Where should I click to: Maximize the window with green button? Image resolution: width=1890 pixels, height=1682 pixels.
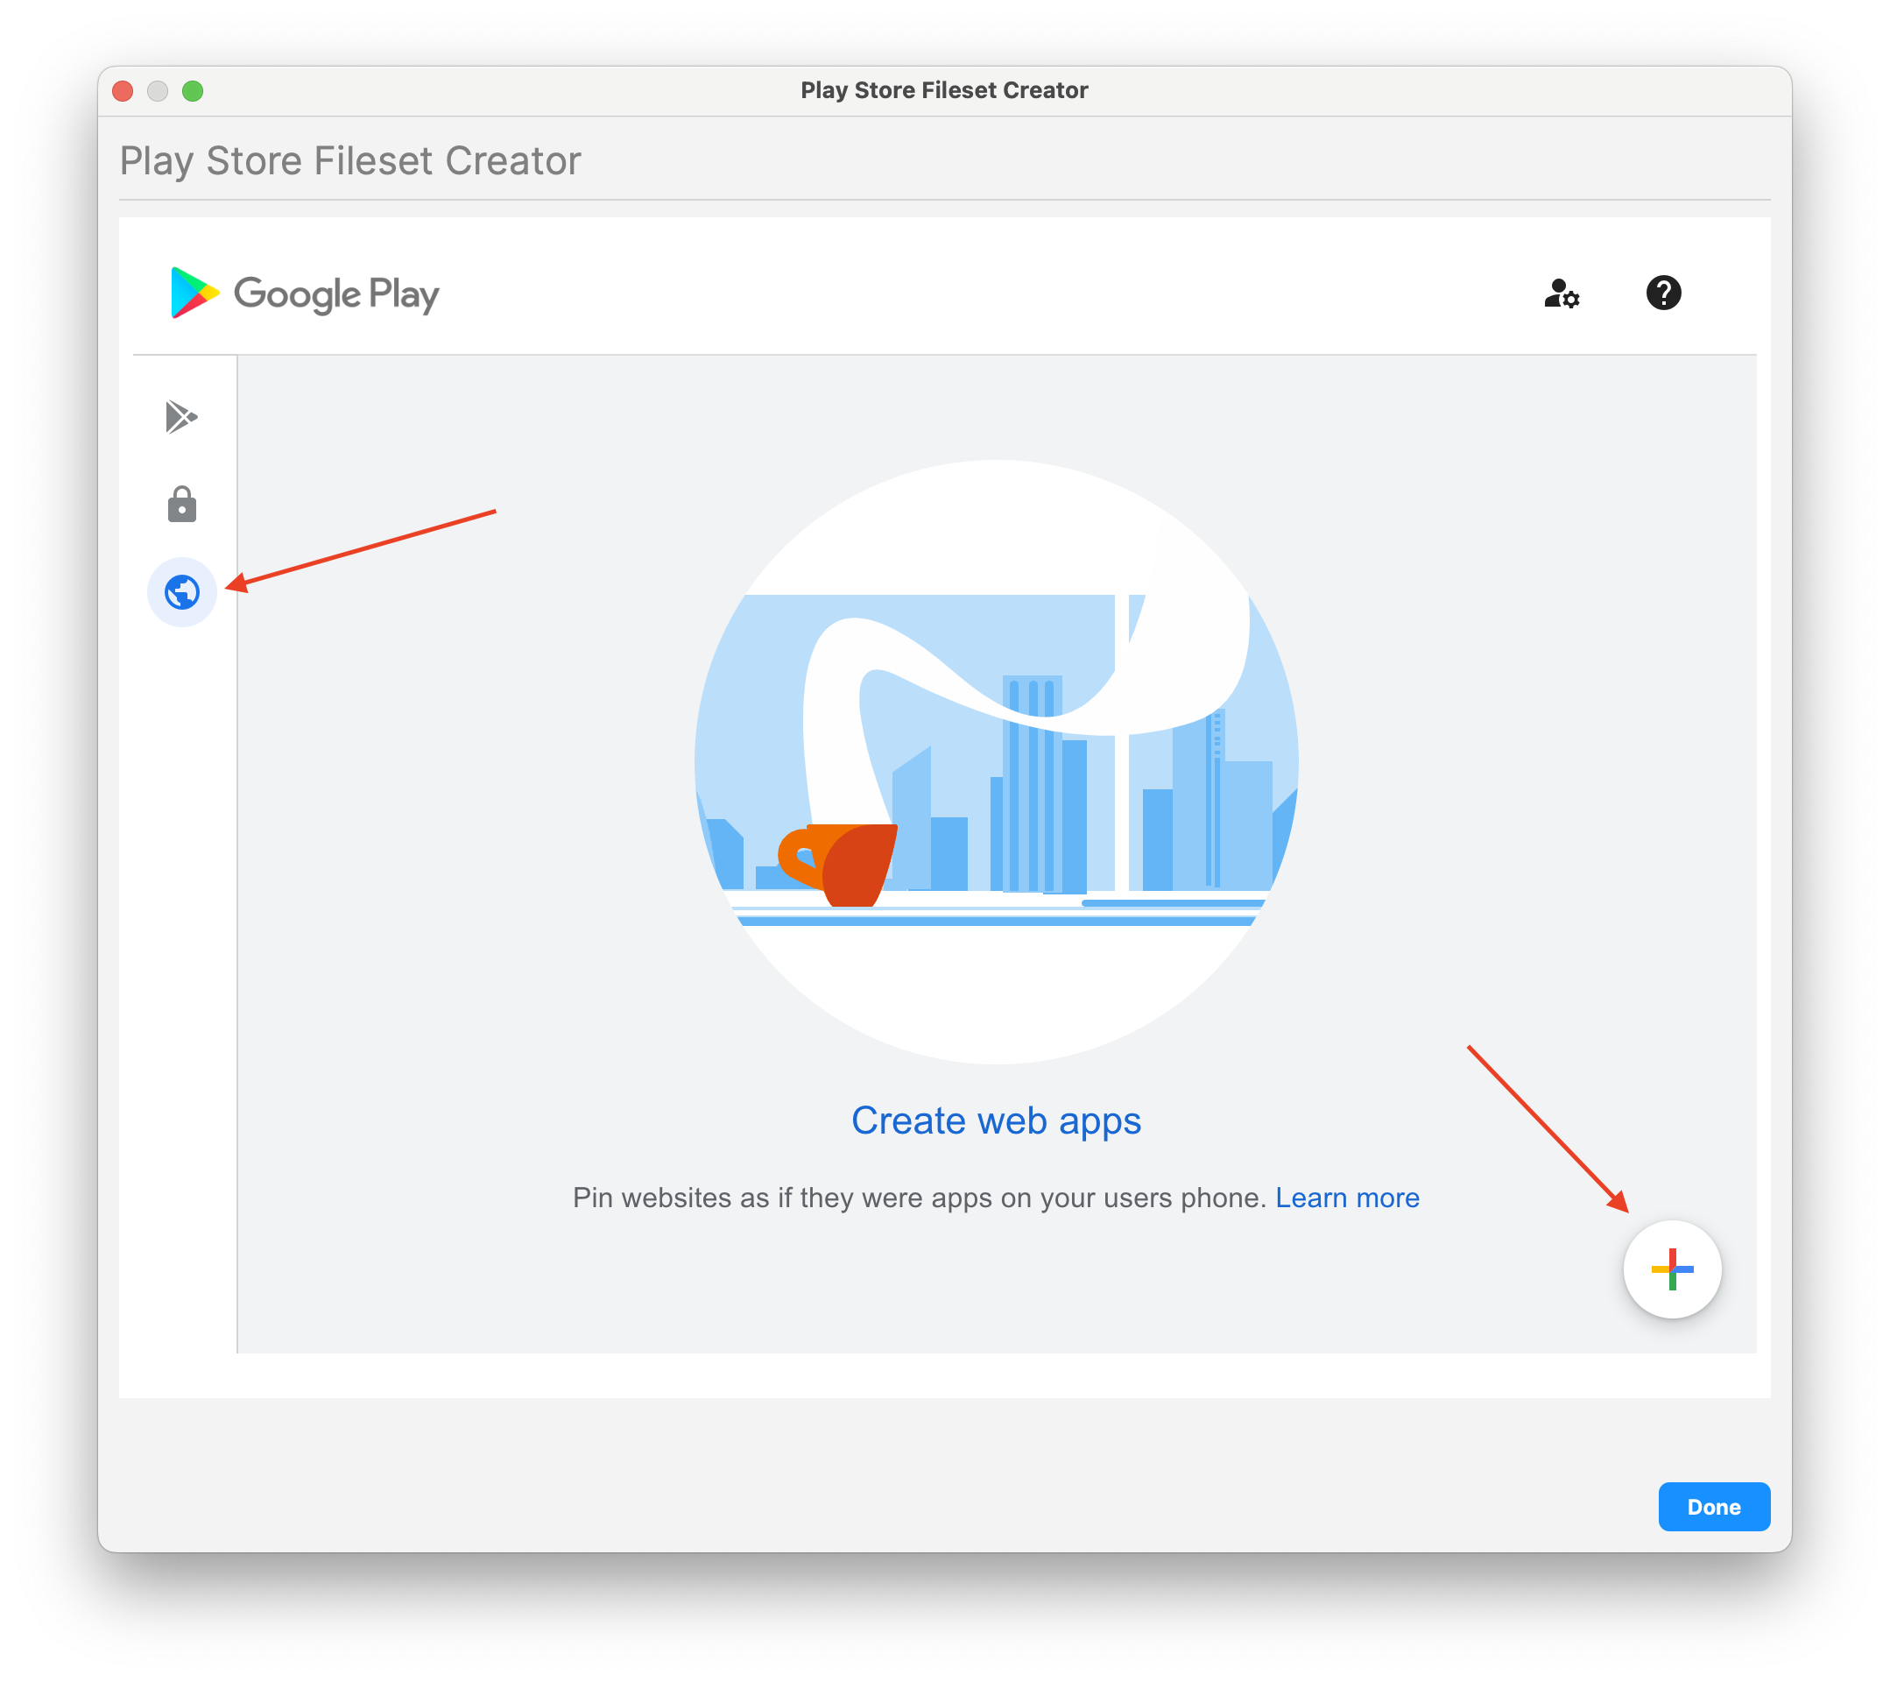pyautogui.click(x=193, y=90)
